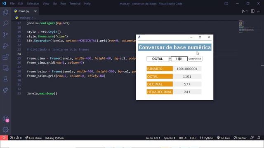Click the VS Code logo icon

(4, 3)
